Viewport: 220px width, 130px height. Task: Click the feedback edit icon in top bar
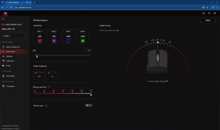tap(204, 13)
